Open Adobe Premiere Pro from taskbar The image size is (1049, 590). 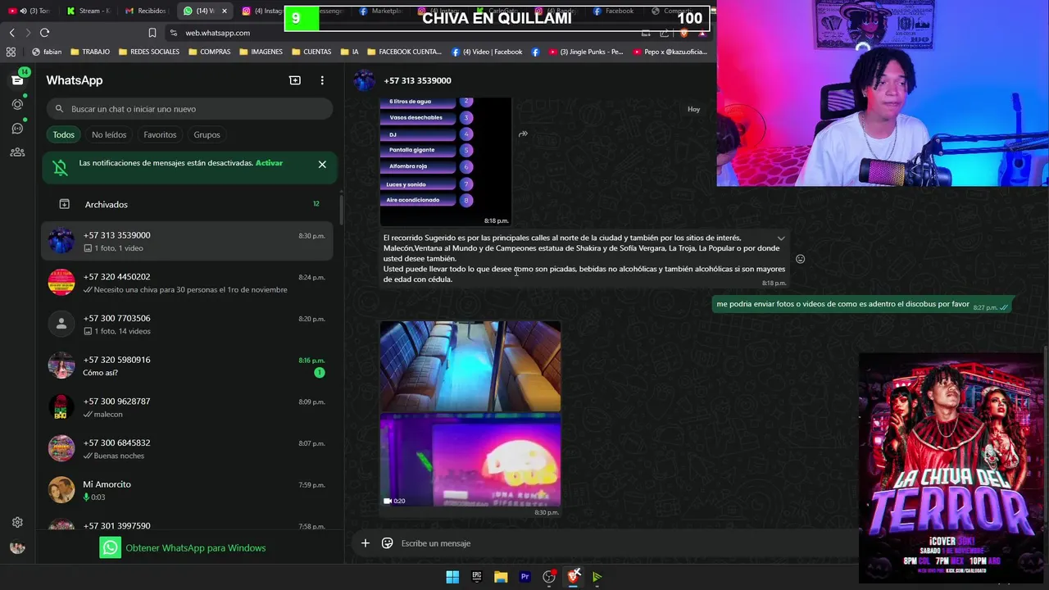click(x=525, y=577)
